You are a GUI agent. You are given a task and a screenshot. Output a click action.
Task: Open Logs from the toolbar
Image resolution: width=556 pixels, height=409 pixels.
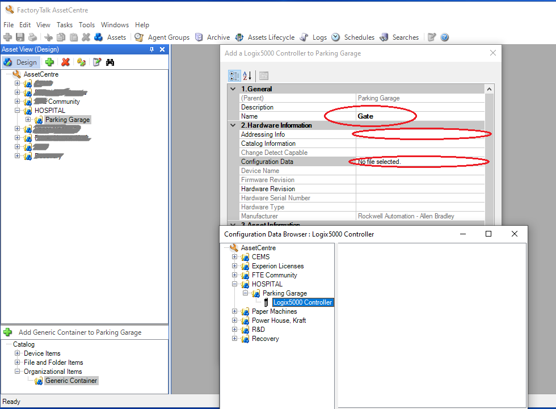[x=313, y=37]
